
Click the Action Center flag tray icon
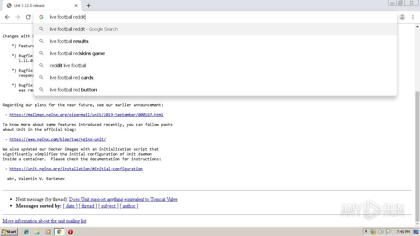click(389, 232)
